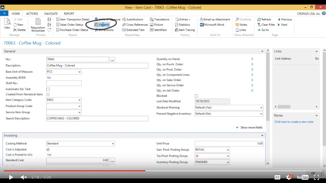The image size is (326, 183).
Task: Click the video play button
Action: coord(10,177)
